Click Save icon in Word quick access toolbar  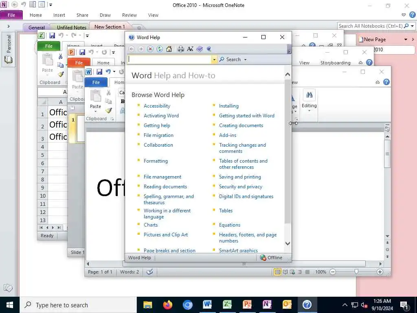99,72
